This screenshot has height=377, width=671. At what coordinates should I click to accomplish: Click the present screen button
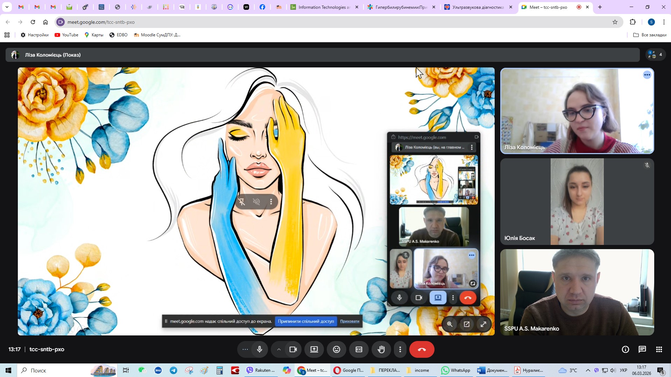[314, 349]
